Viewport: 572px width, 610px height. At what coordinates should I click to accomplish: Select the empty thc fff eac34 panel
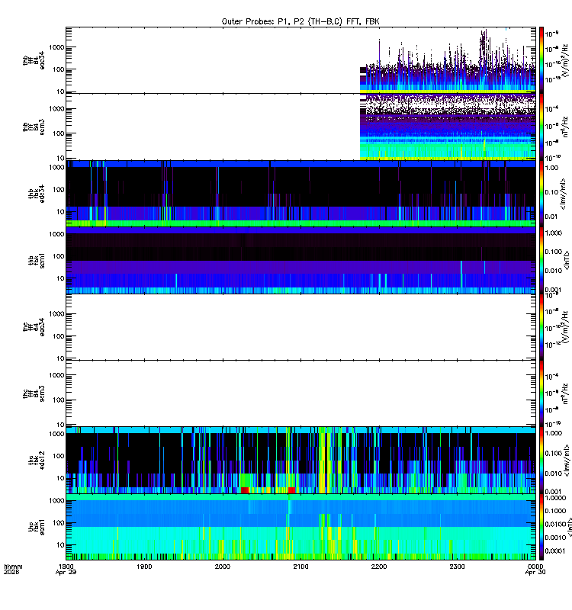[x=300, y=327]
